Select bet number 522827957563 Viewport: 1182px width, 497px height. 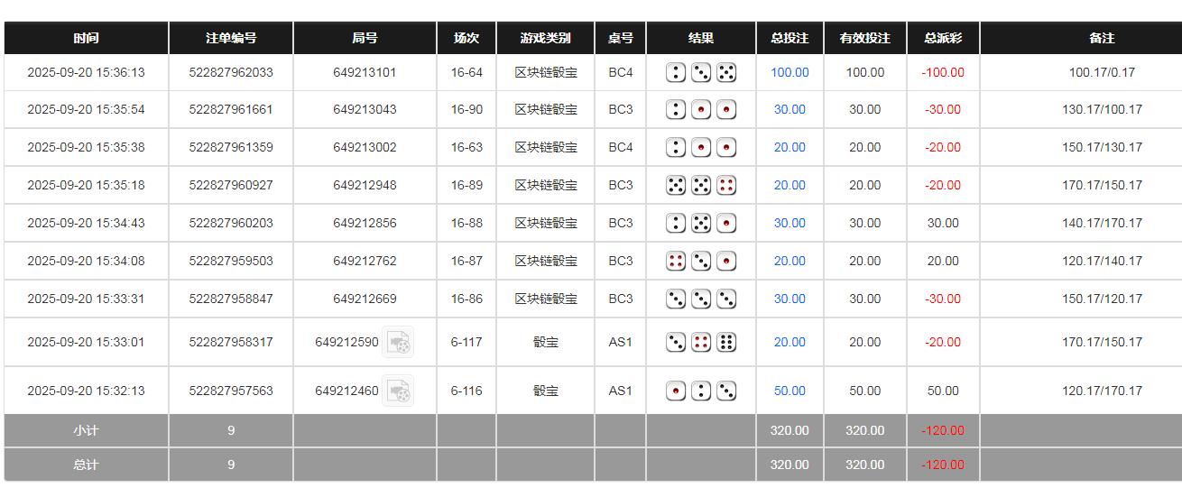point(231,391)
